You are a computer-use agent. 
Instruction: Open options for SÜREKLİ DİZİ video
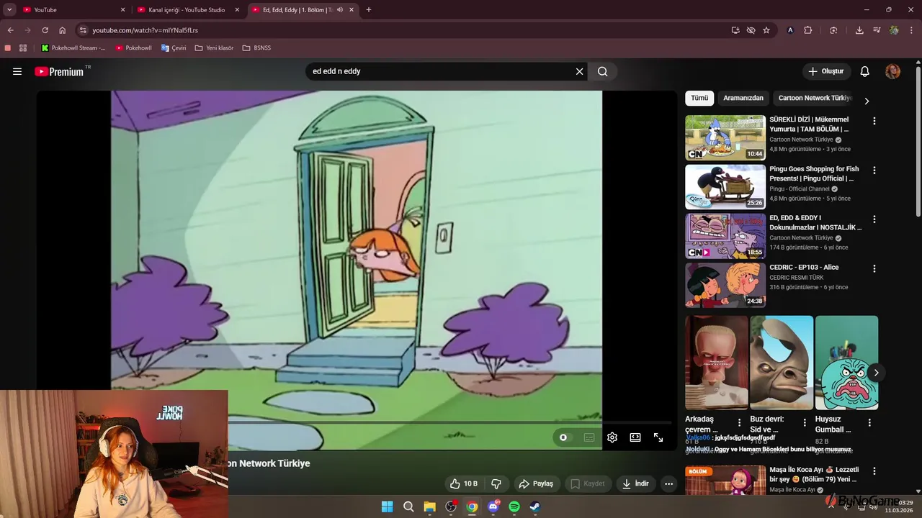click(x=874, y=121)
